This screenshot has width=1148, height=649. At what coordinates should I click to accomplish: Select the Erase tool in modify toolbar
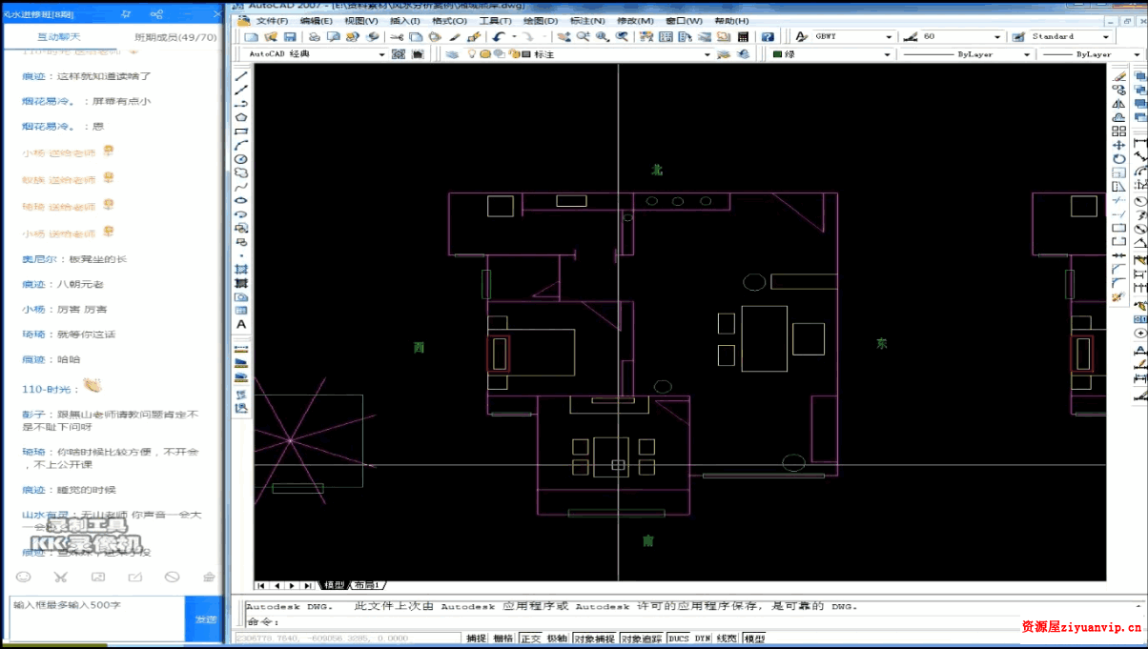(1118, 75)
